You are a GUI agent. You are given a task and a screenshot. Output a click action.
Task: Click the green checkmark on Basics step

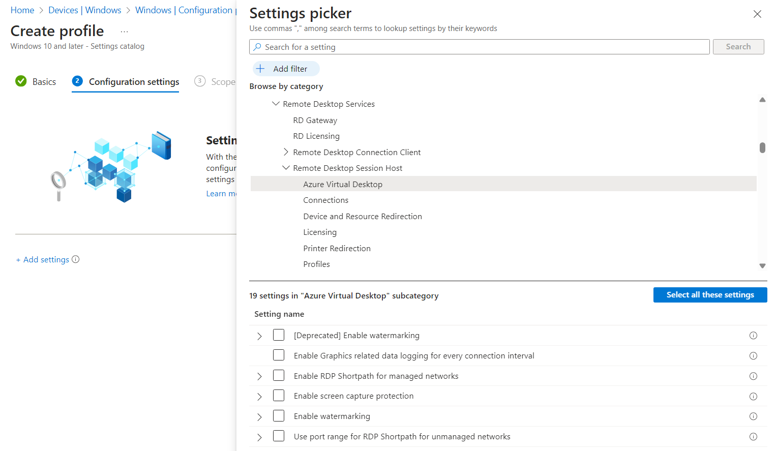[x=21, y=81]
